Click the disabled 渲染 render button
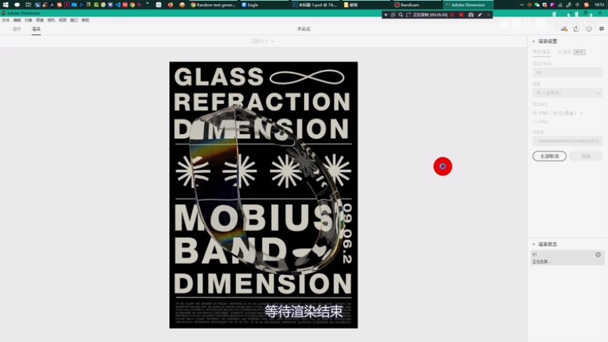The width and height of the screenshot is (608, 342). pos(586,156)
